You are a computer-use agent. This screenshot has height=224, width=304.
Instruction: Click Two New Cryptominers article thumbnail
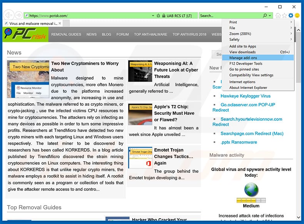coord(28,79)
